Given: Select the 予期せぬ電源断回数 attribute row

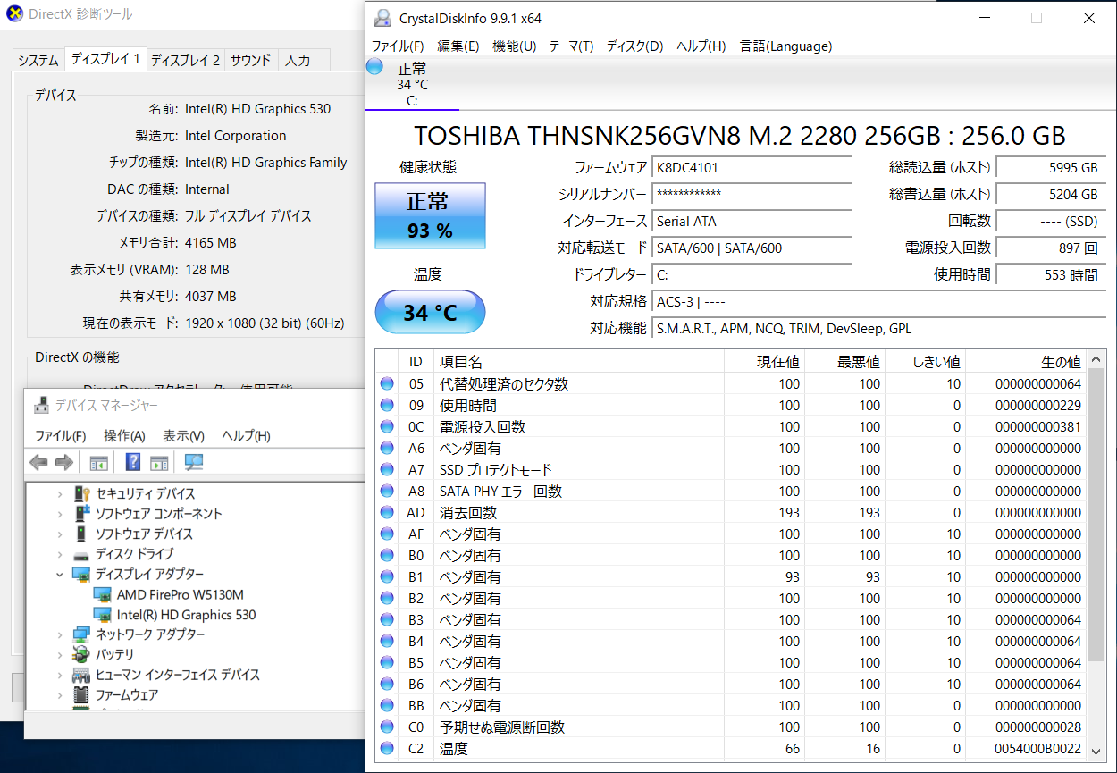Looking at the screenshot, I should point(733,727).
